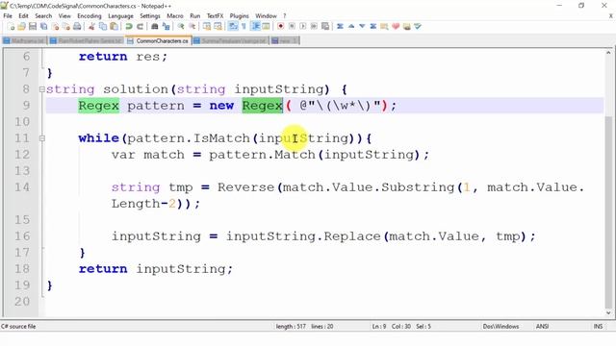This screenshot has width=616, height=346.
Task: Toggle indent guide button
Action: [255, 27]
